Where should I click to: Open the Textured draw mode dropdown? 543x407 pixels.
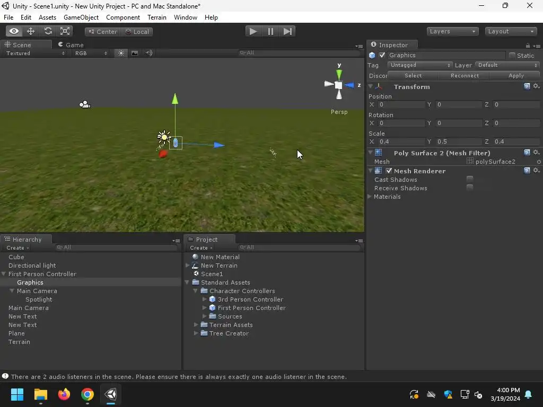36,53
